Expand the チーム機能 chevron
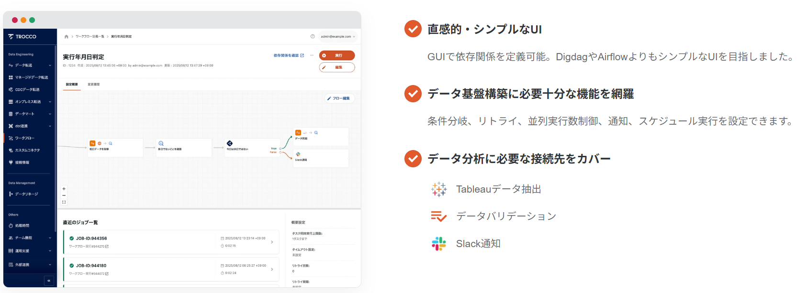Screen dimensions: 806x293 point(50,238)
